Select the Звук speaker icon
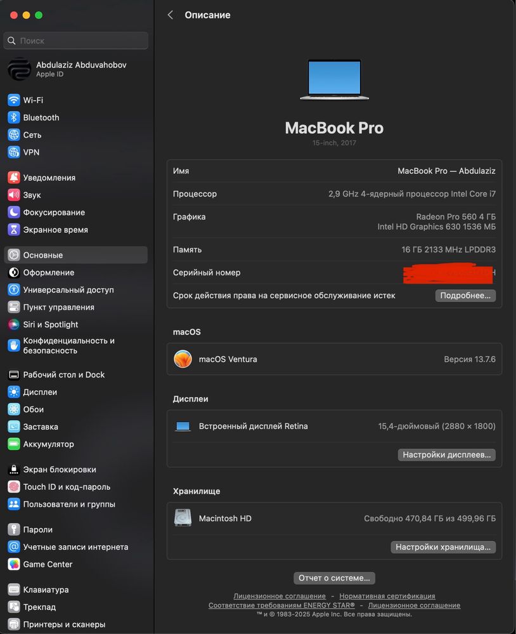This screenshot has height=634, width=516. click(x=14, y=195)
